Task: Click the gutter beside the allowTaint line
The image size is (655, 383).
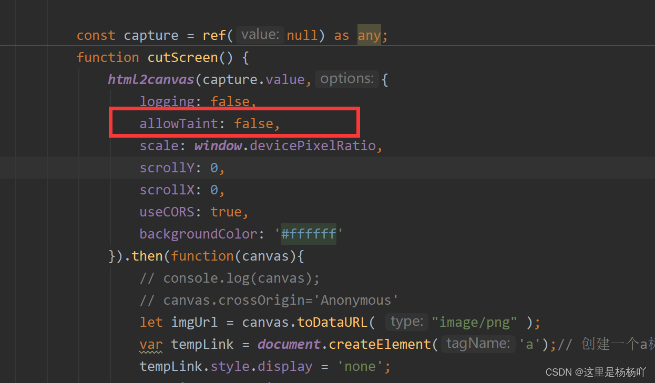Action: click(x=32, y=123)
